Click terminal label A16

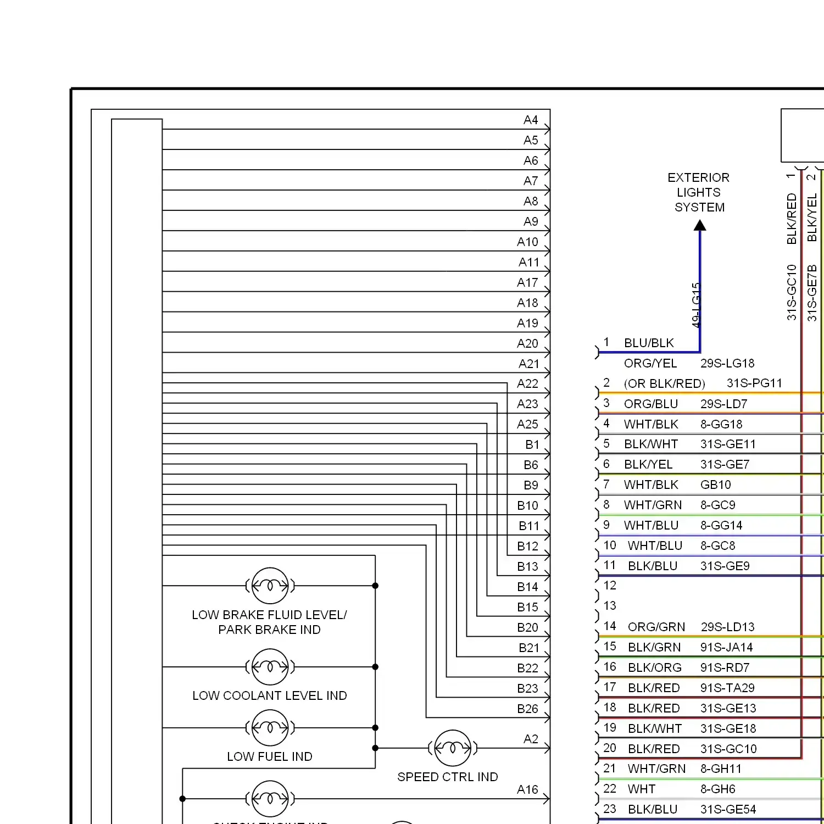click(x=528, y=789)
